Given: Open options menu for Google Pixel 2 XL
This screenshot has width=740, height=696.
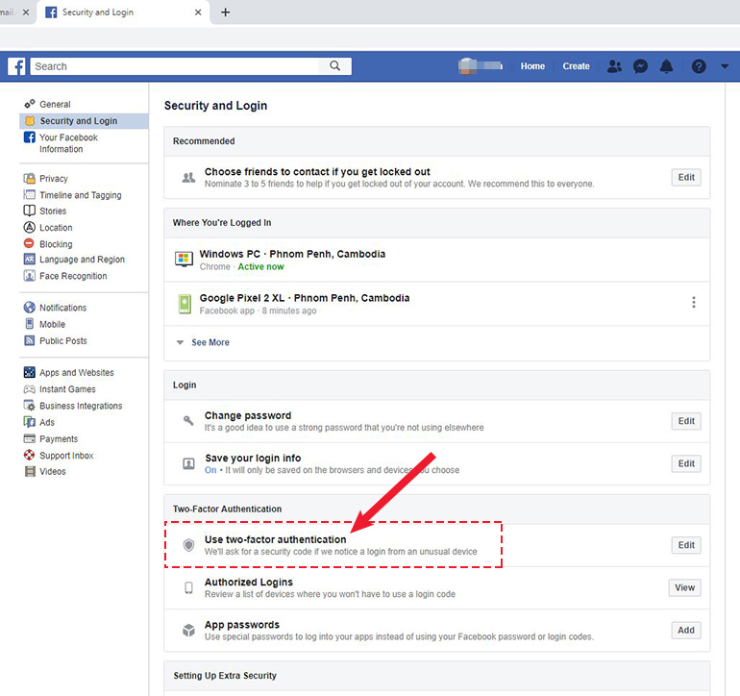Looking at the screenshot, I should pos(693,302).
